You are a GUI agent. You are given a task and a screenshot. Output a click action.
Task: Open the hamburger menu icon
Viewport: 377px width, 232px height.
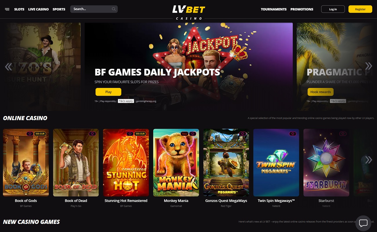pyautogui.click(x=7, y=9)
